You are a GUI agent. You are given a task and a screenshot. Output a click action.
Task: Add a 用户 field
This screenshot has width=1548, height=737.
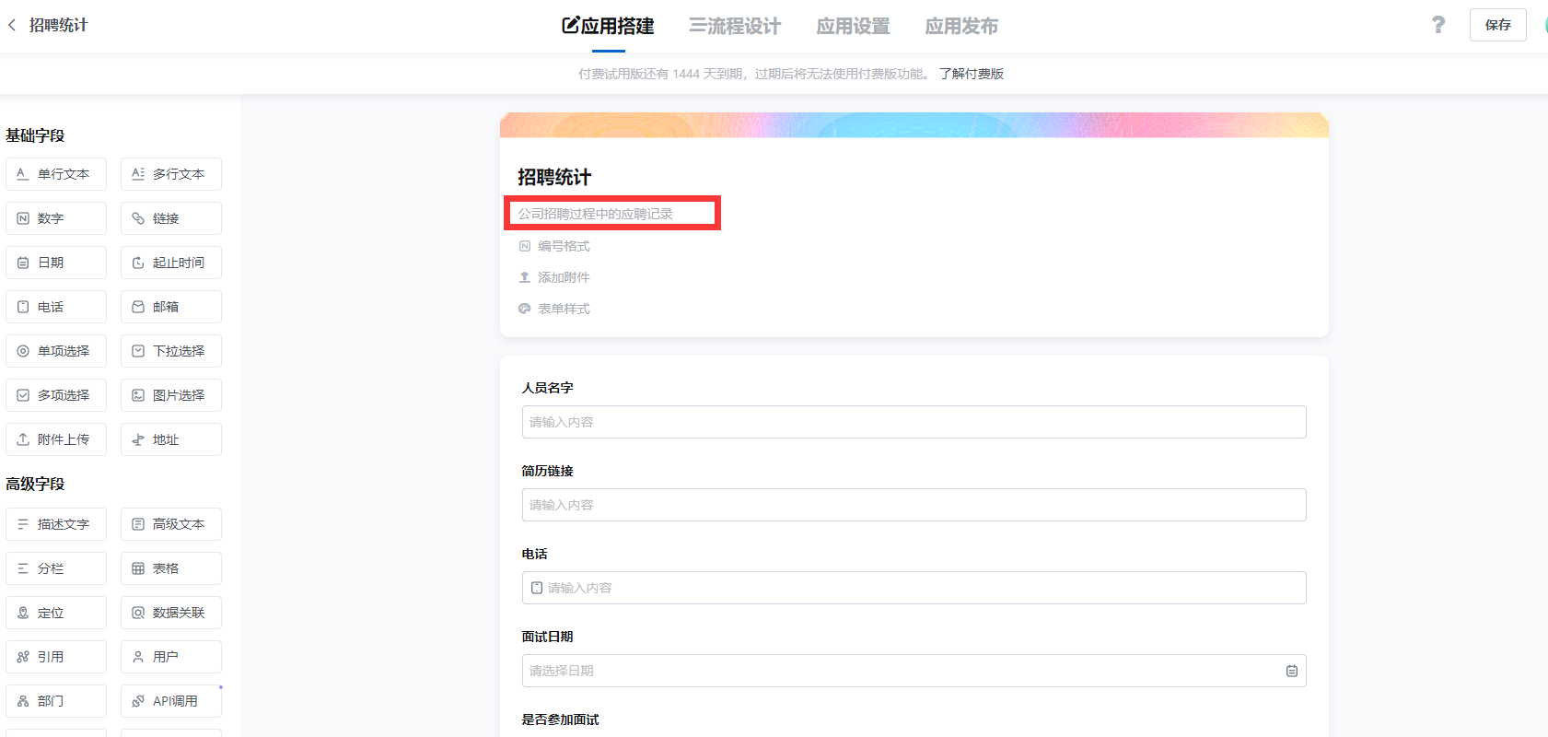click(x=171, y=657)
